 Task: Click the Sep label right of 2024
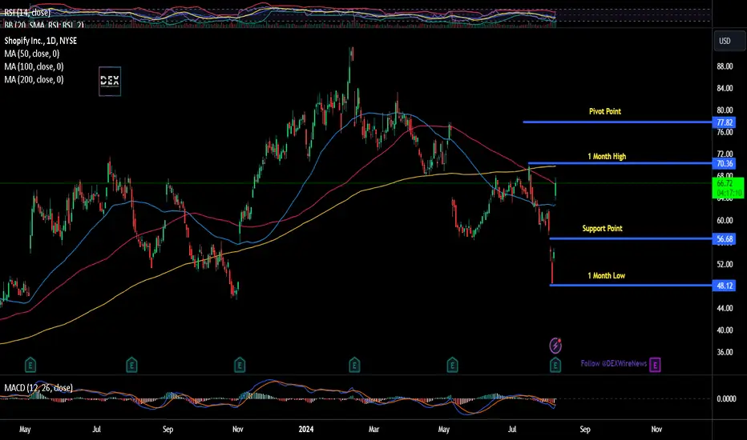pos(585,429)
